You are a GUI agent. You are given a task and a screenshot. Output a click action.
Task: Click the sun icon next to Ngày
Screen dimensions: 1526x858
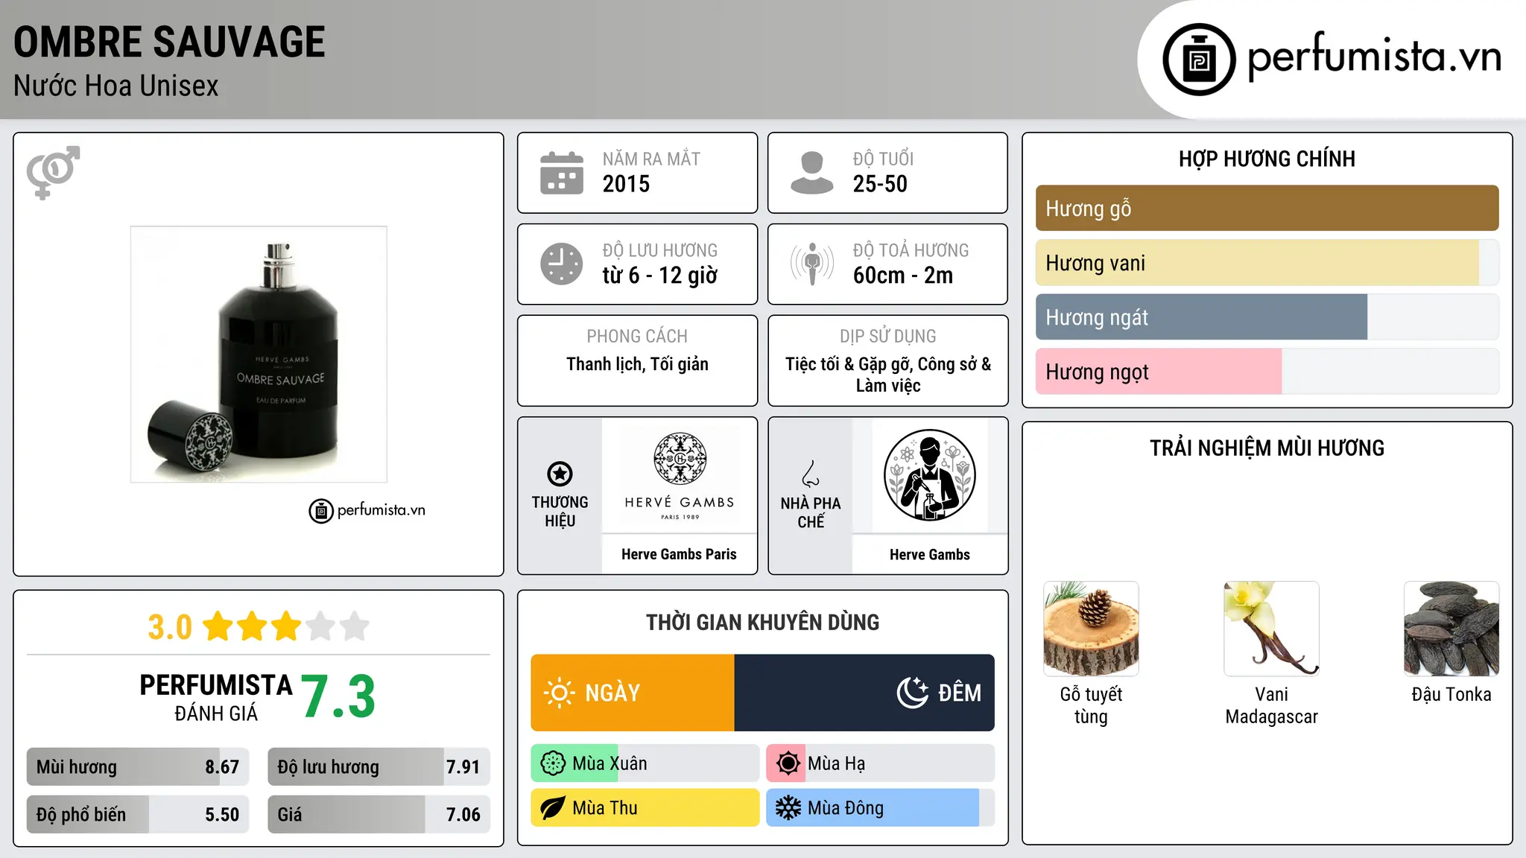pos(559,693)
